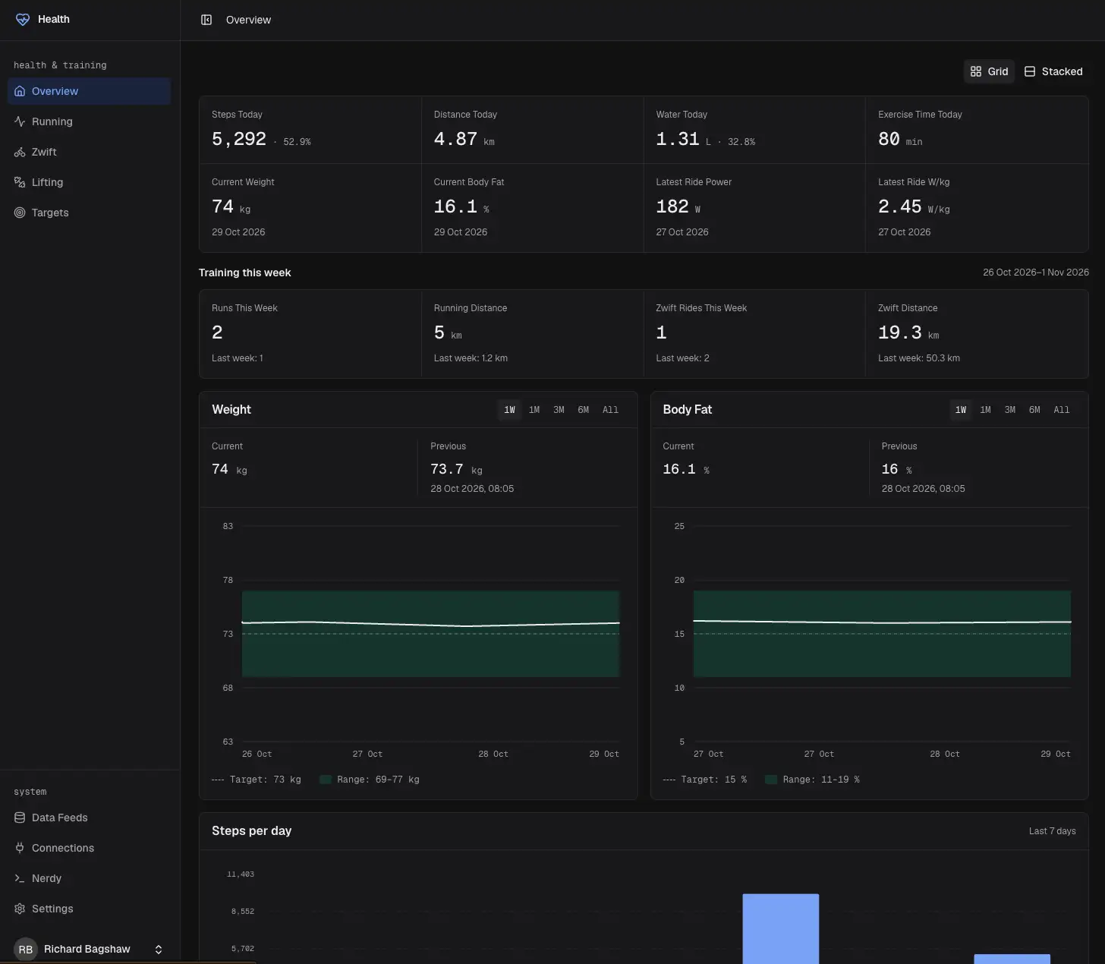Click the tallest bar in Steps per day

780,929
